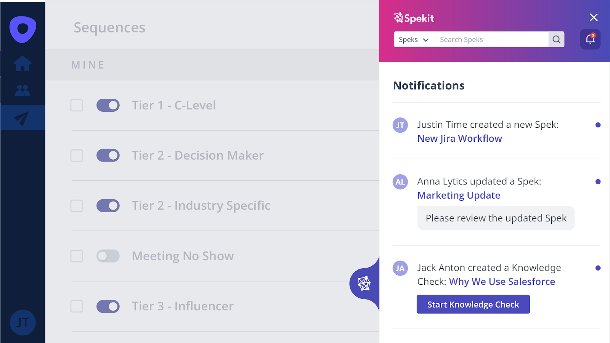Select the MINE tab
The image size is (610, 343).
coord(88,65)
